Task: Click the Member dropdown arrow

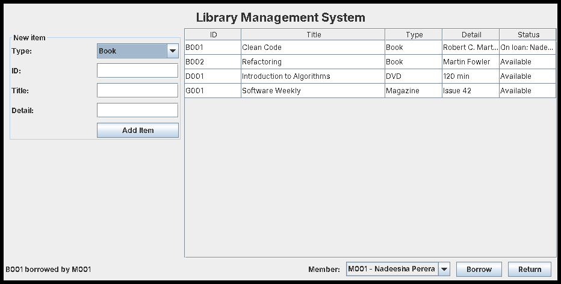Action: tap(444, 269)
